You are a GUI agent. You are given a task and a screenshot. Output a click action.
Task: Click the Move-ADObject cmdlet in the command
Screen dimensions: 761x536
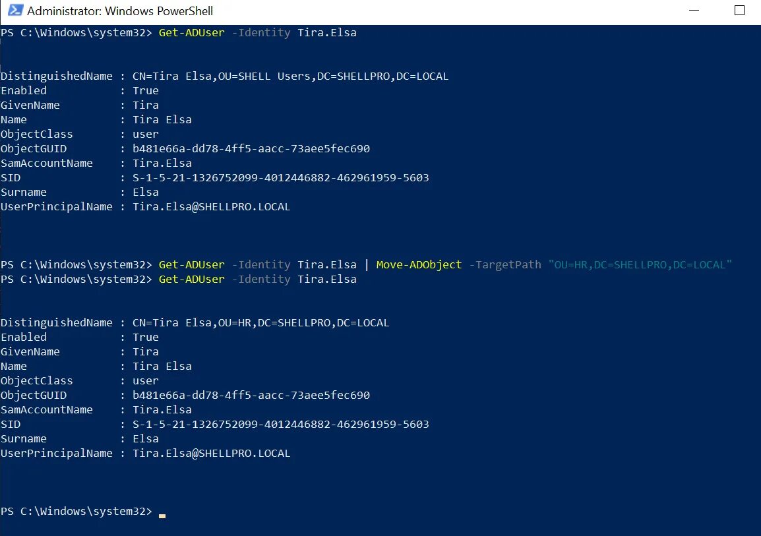(x=419, y=264)
